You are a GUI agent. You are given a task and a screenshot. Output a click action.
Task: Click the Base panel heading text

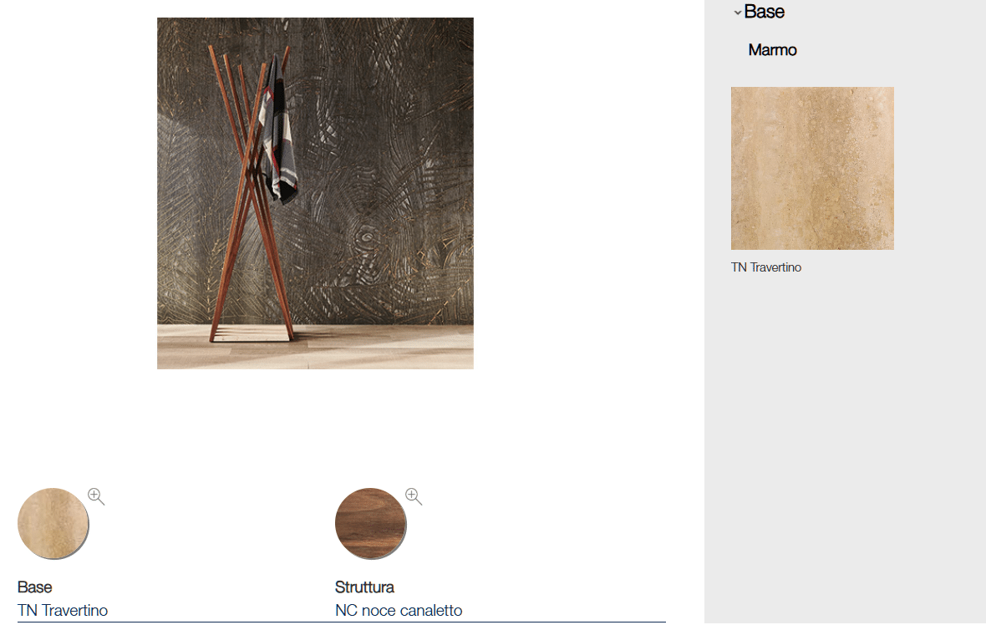pyautogui.click(x=764, y=12)
